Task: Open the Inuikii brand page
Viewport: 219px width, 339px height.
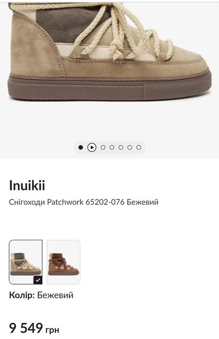Action: (x=27, y=185)
